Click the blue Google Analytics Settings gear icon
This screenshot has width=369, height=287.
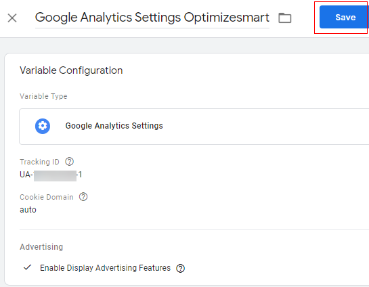(43, 126)
